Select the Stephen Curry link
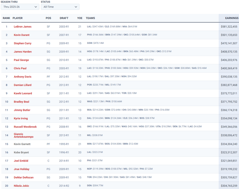 pyautogui.click(x=22, y=43)
